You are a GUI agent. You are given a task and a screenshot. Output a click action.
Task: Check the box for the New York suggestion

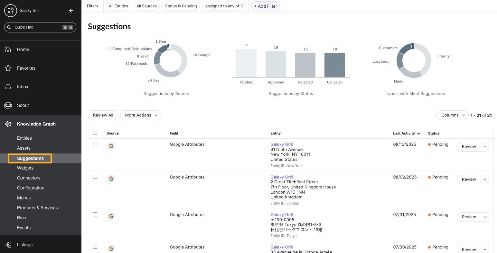point(95,144)
